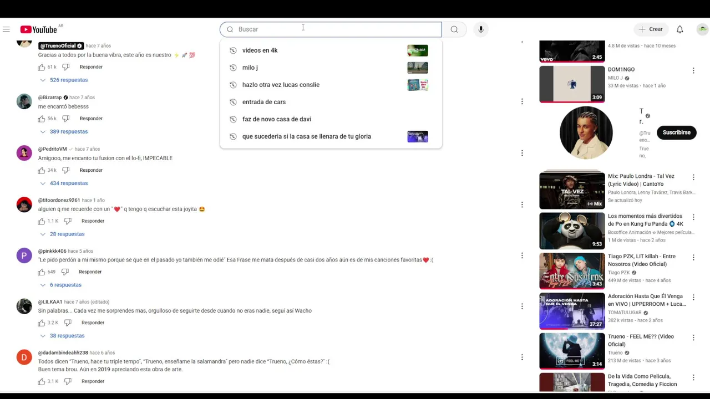710x399 pixels.
Task: Click dadambindeahh238 red D avatar
Action: click(x=24, y=357)
